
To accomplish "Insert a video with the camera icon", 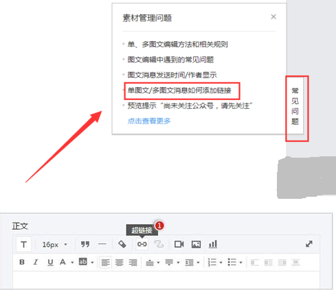I will (179, 244).
